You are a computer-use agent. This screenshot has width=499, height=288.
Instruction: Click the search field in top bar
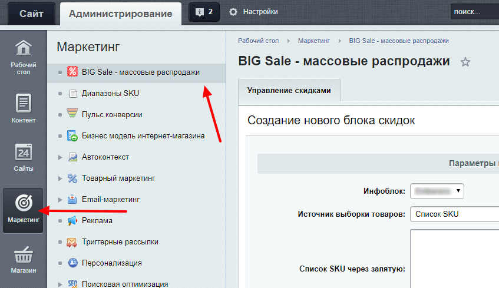474,12
